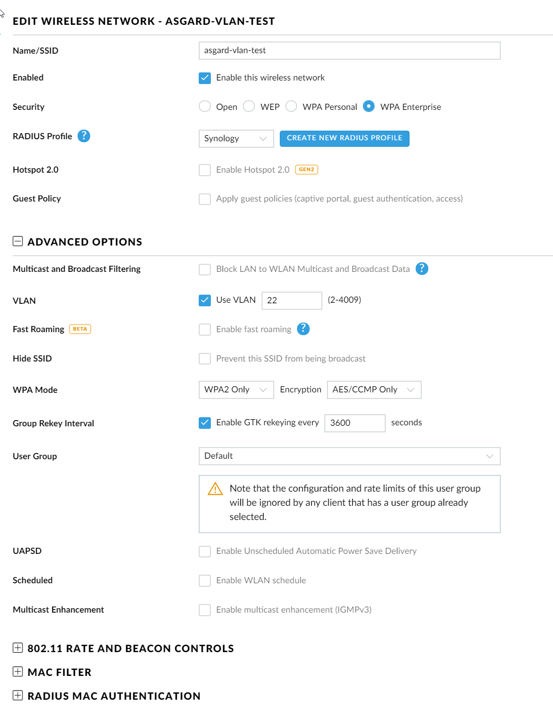Select the WPA Personal security option
Screen dimensions: 553x723
291,106
